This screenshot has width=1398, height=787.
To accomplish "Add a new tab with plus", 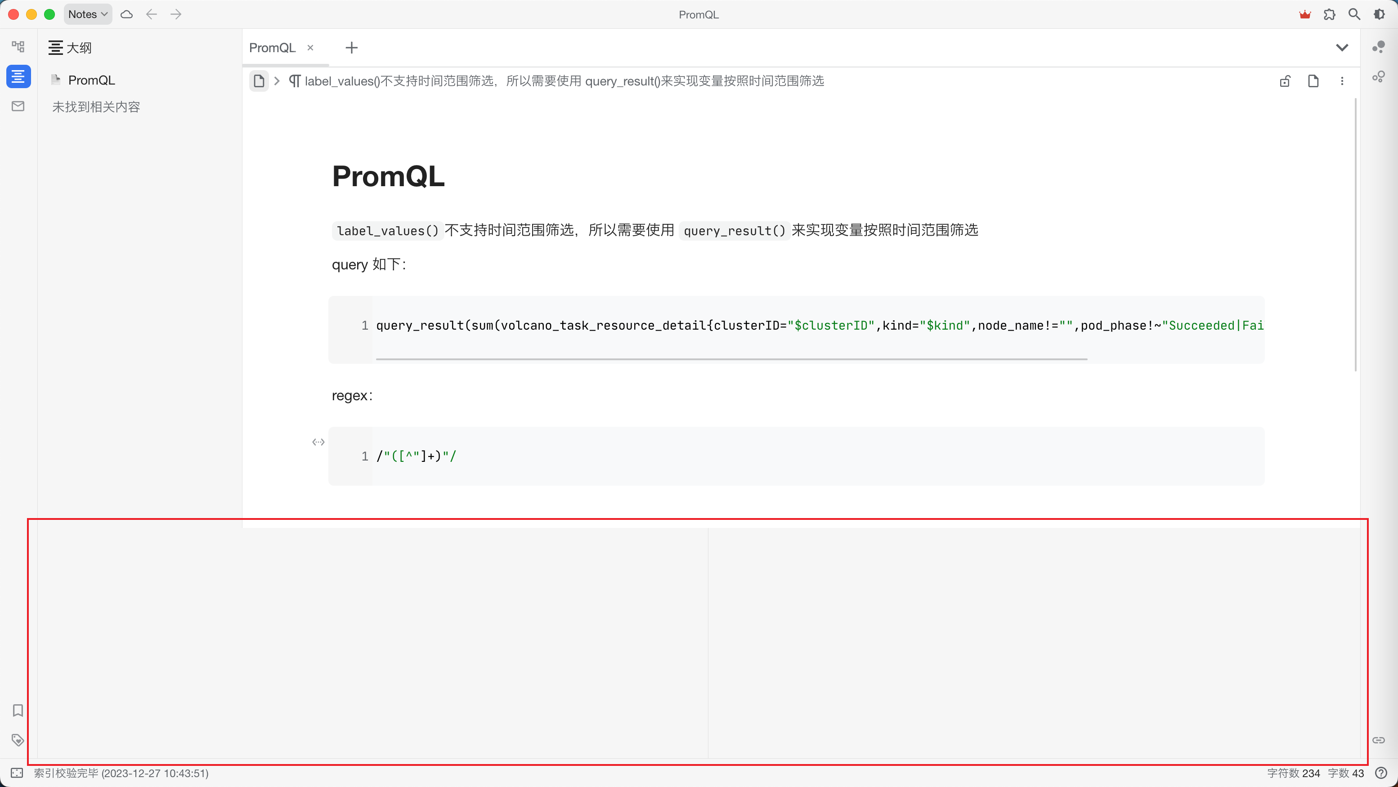I will [351, 48].
